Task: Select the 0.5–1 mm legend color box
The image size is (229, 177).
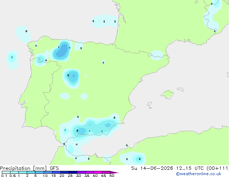Action: (x=14, y=172)
